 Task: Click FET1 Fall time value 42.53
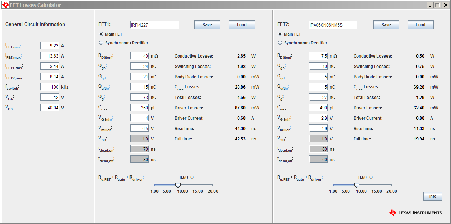[240, 139]
